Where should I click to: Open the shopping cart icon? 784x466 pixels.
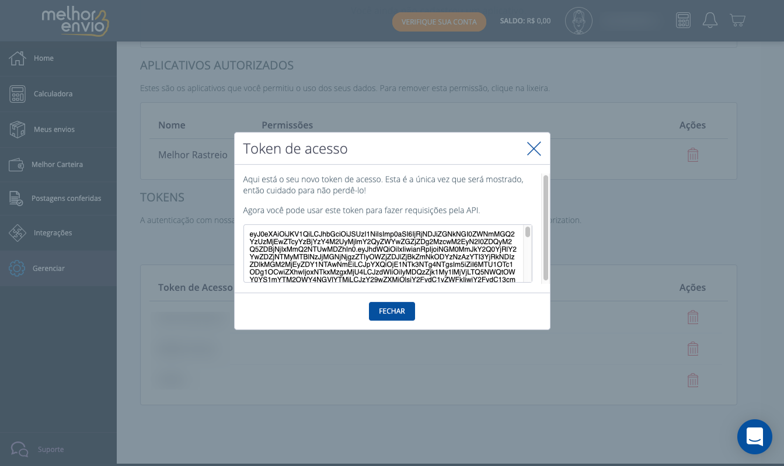737,20
